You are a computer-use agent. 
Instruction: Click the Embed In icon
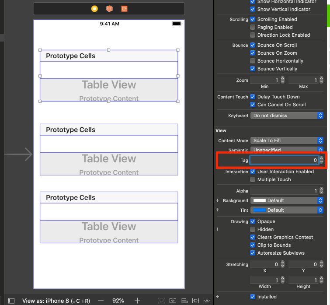173,301
